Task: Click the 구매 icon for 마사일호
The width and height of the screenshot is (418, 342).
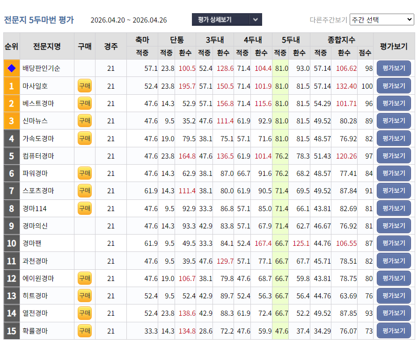Action: [x=84, y=86]
